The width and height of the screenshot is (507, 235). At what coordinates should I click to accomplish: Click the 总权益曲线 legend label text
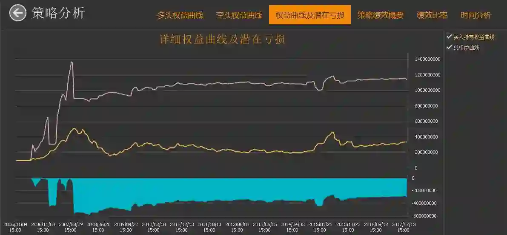tap(466, 48)
